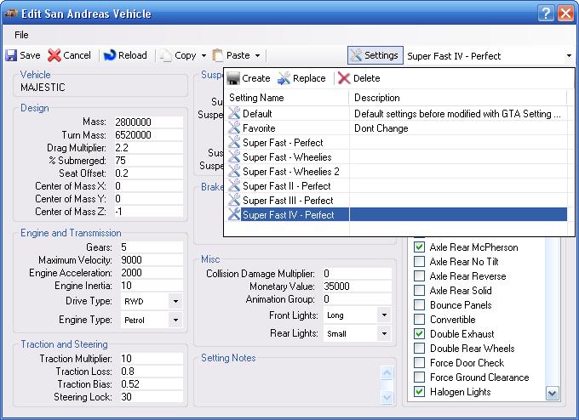Check the Convertible flag
The width and height of the screenshot is (579, 420).
[419, 320]
